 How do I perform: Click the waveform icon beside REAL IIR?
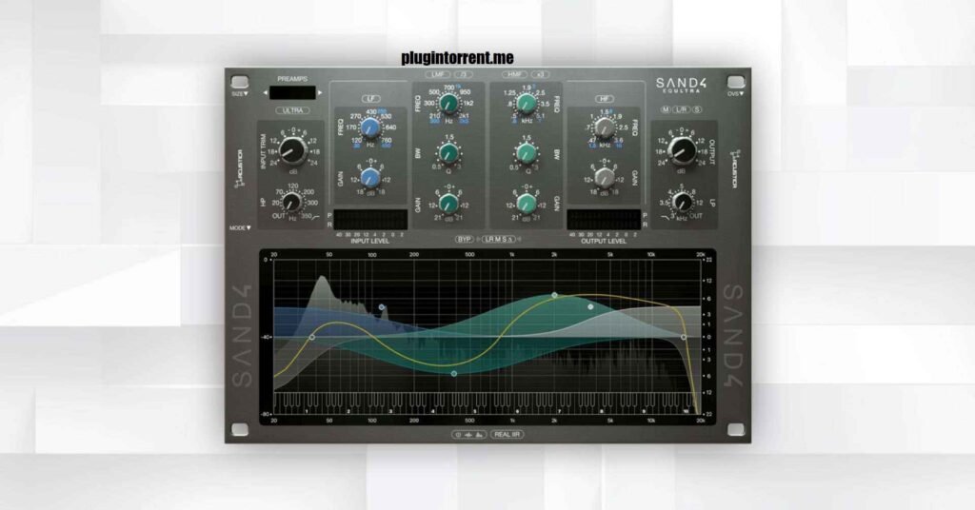click(x=468, y=435)
